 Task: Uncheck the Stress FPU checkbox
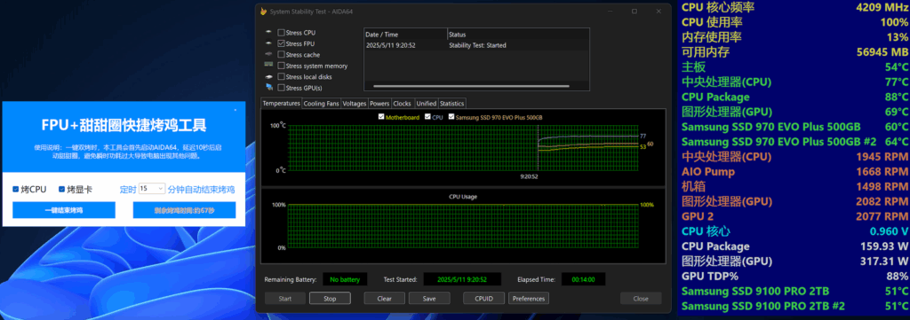[281, 44]
